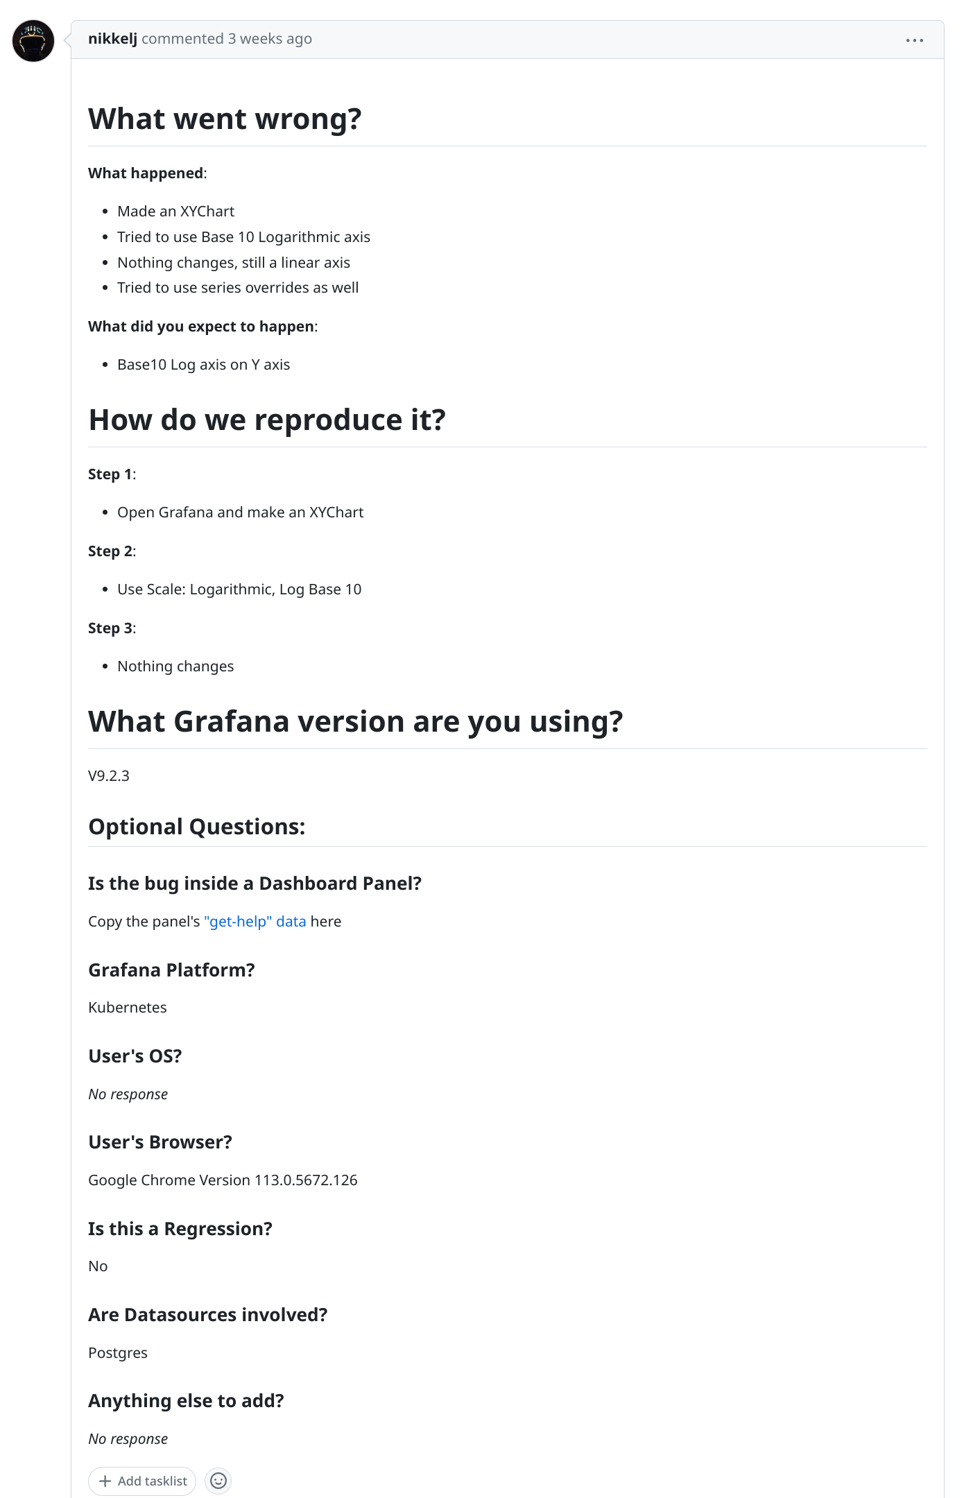Click the "User's OS?" heading
The height and width of the screenshot is (1498, 964).
(x=136, y=1056)
